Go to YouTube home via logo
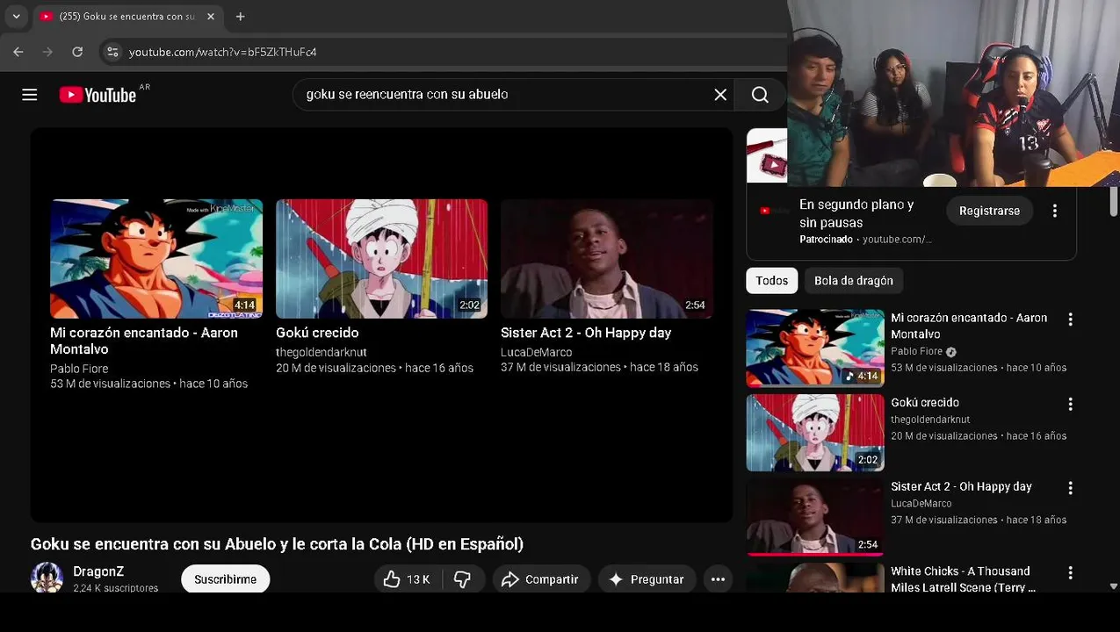 [x=98, y=95]
